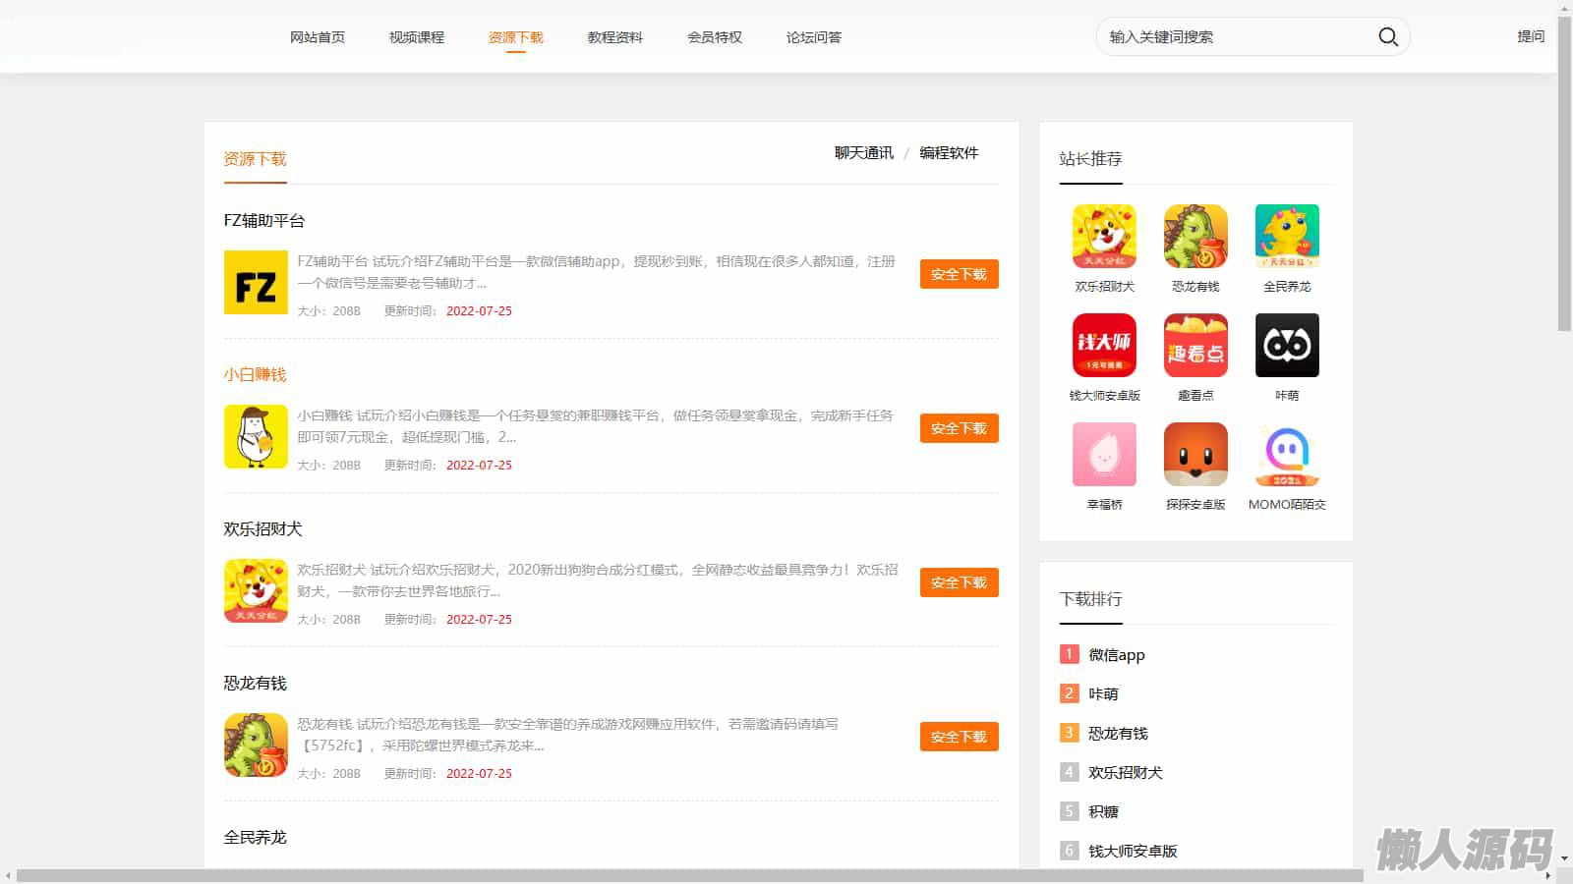Filter by 聊天通讯 category link
The height and width of the screenshot is (884, 1573).
863,153
